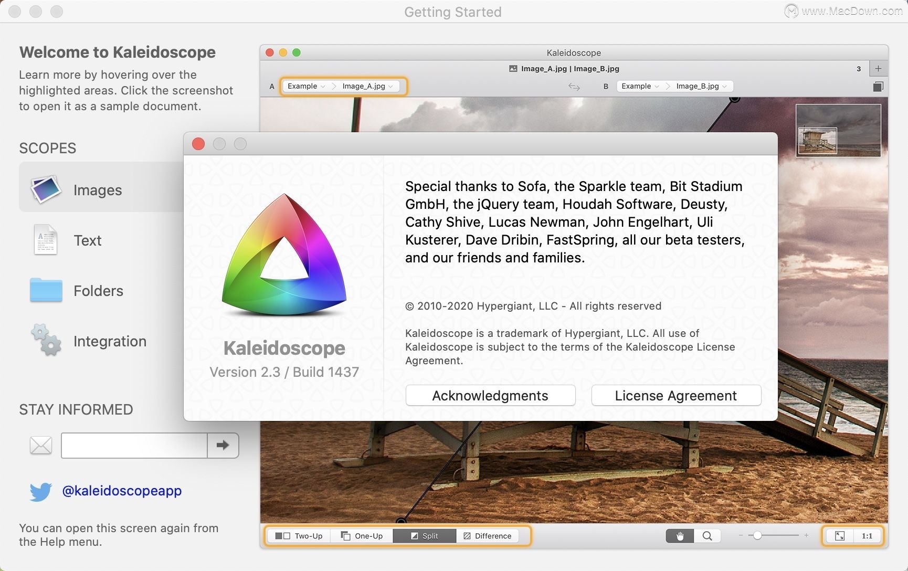Set zoom to 1:1 actual size
The width and height of the screenshot is (908, 571).
pyautogui.click(x=867, y=536)
